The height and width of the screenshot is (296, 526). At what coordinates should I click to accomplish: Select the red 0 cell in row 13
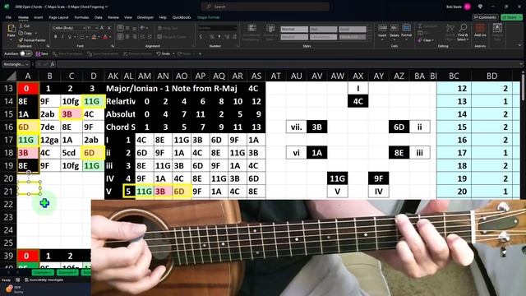tap(28, 89)
